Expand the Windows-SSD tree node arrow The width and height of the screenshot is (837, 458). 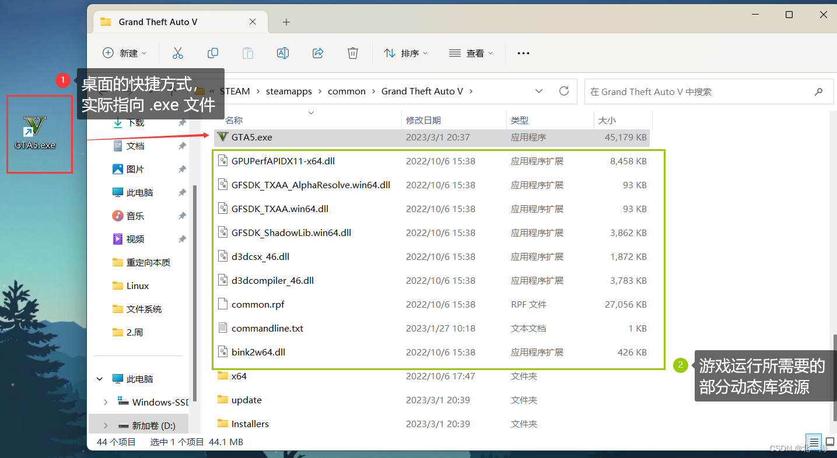click(106, 402)
